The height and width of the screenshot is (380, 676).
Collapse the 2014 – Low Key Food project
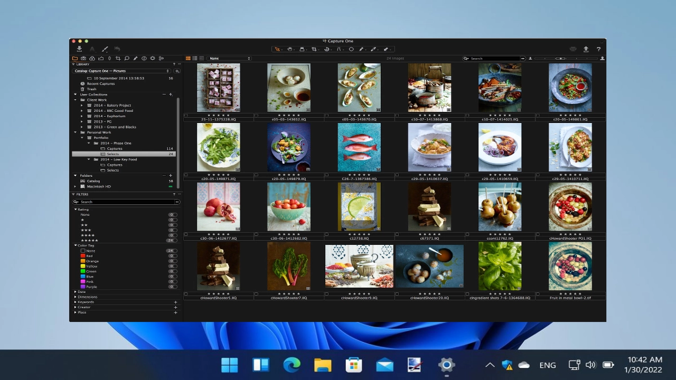tap(89, 159)
